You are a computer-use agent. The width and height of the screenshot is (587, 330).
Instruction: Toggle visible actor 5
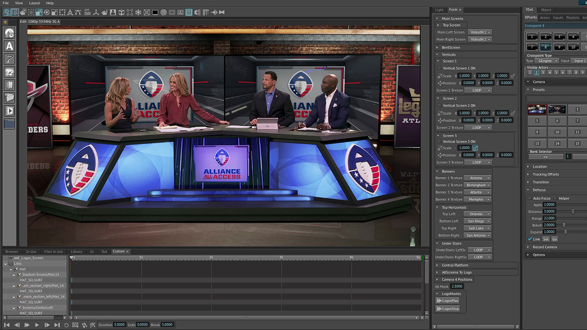(556, 72)
